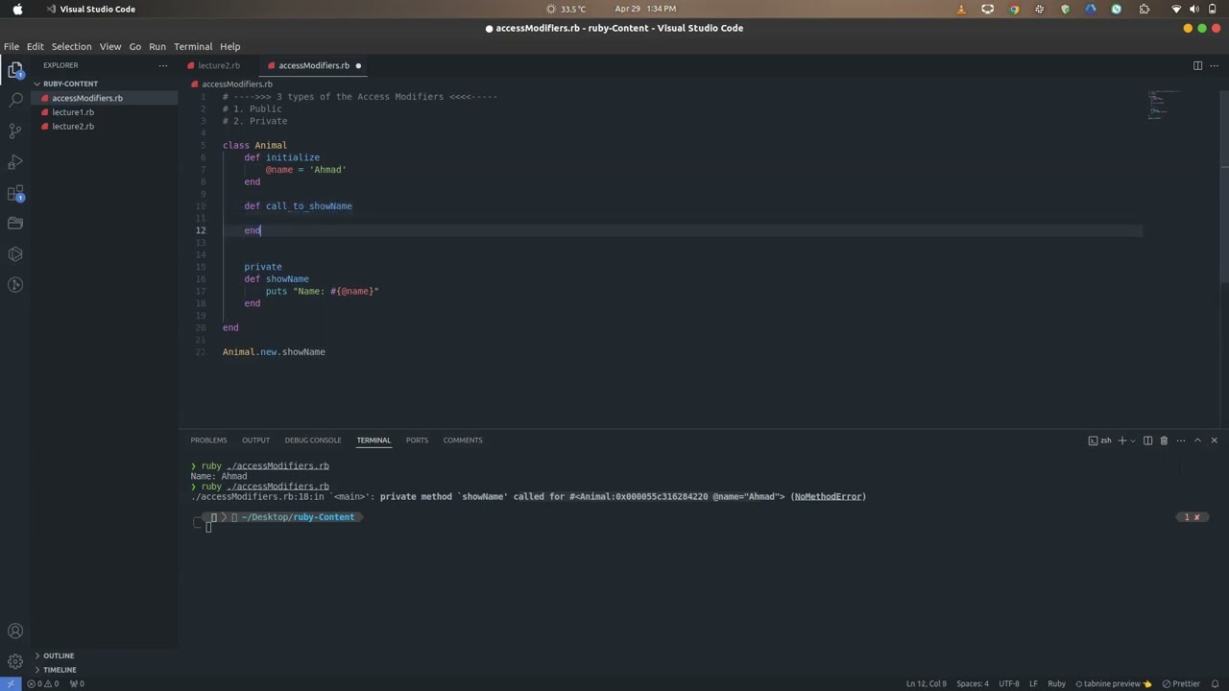The height and width of the screenshot is (691, 1229).
Task: Click the ports forwarded indicator in status bar
Action: click(77, 684)
